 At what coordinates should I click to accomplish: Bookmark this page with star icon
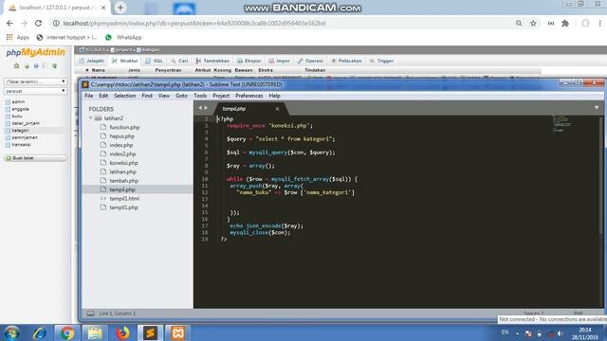click(x=533, y=23)
